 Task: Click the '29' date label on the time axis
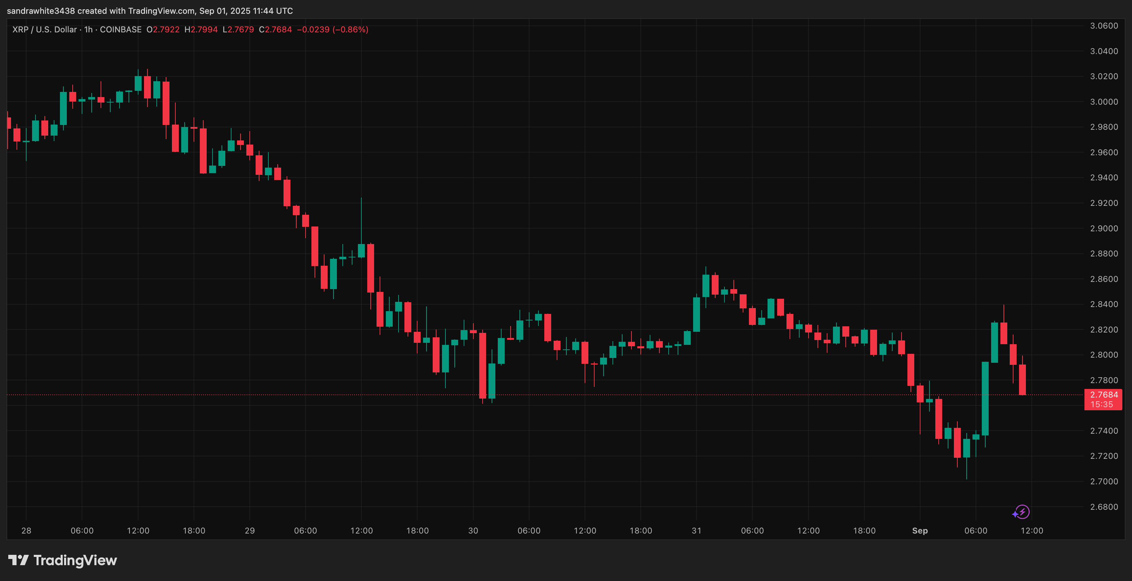(250, 530)
